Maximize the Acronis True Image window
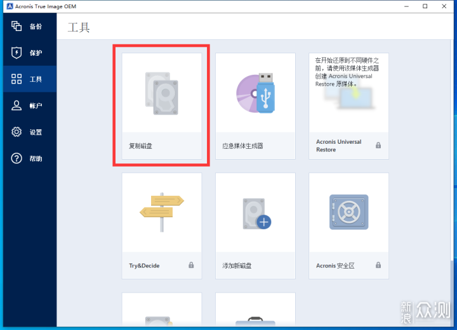The image size is (457, 330). 425,6
